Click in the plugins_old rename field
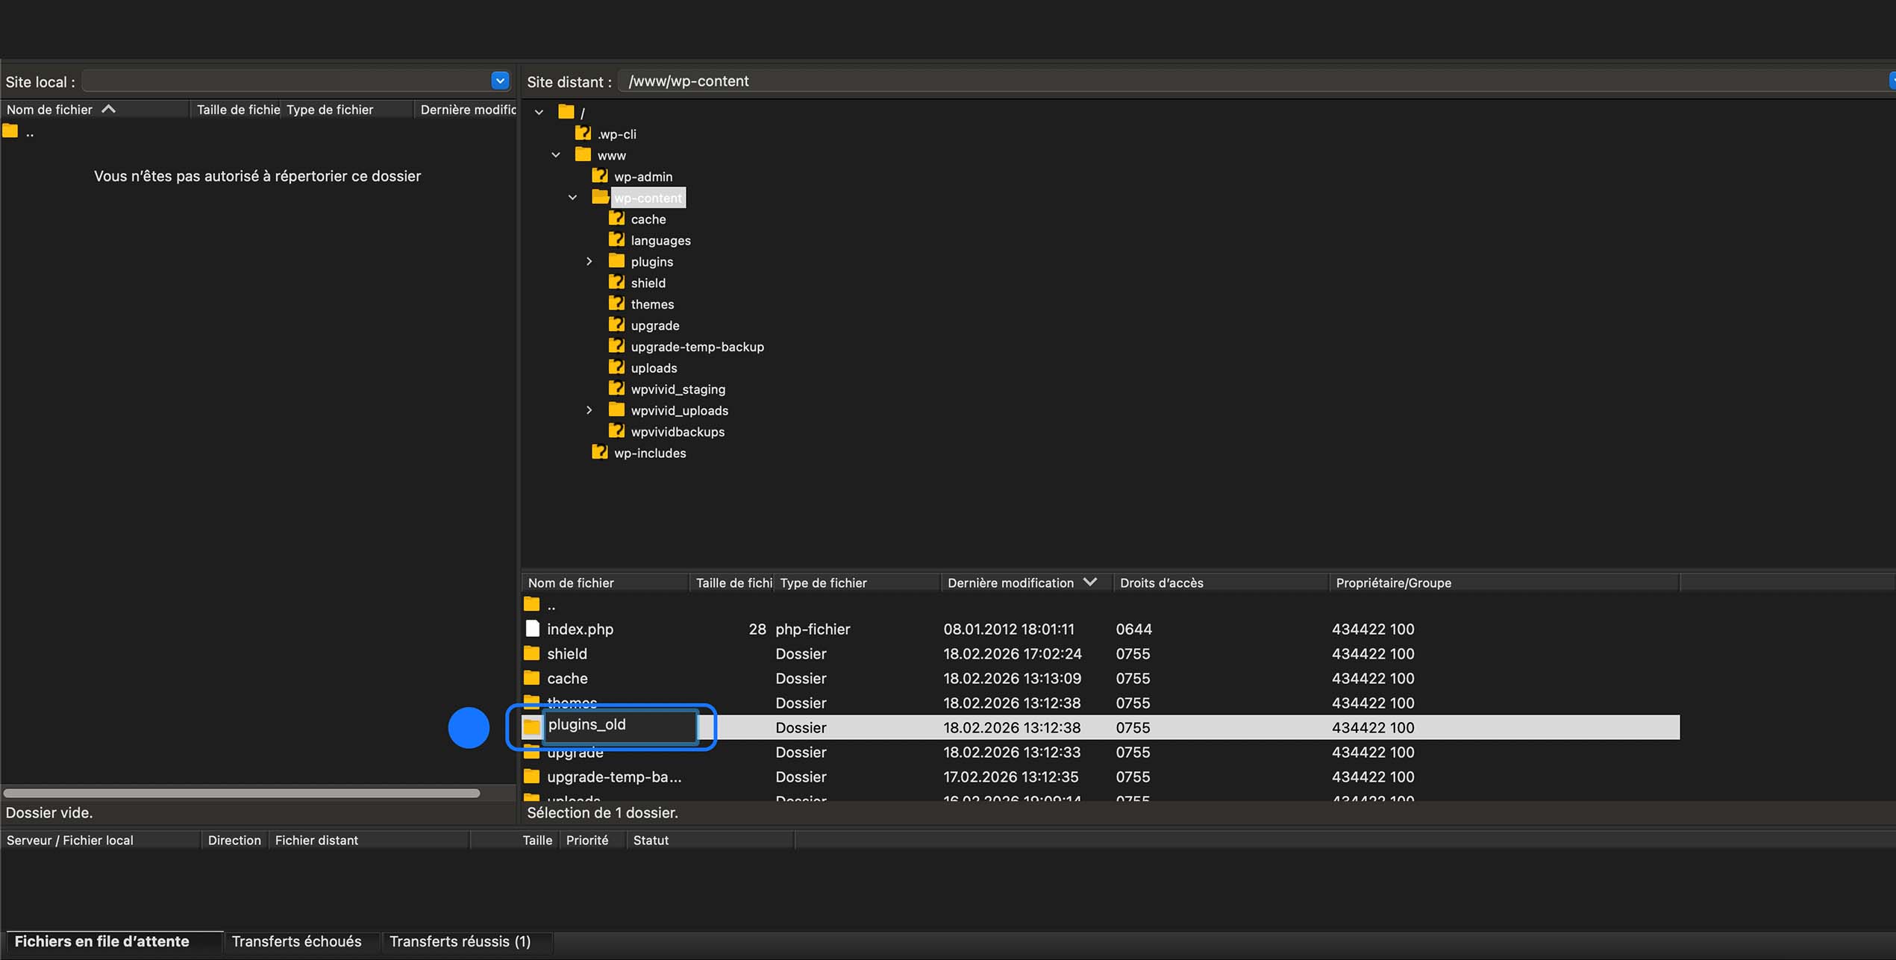 619,725
